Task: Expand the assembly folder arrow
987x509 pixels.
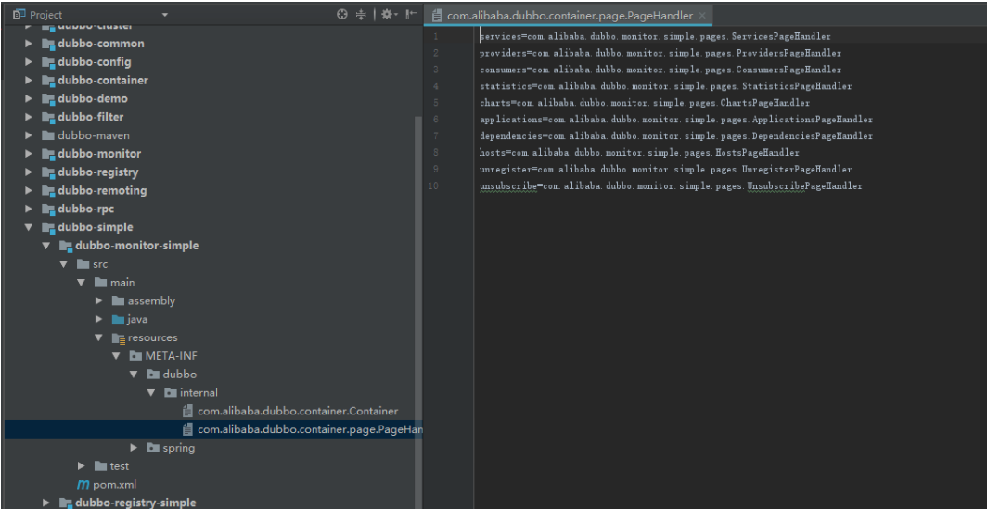Action: (99, 300)
